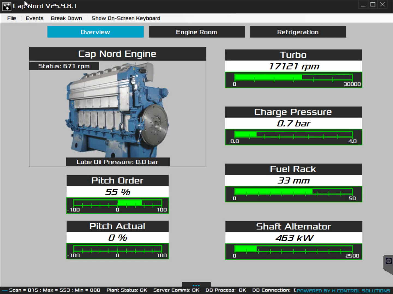Click the Lube Oil Pressure readout

[x=118, y=162]
